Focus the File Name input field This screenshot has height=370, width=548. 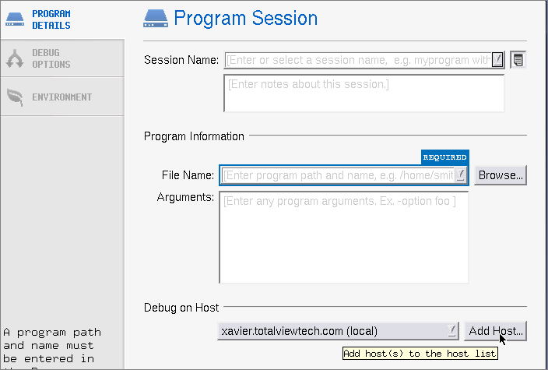(338, 175)
